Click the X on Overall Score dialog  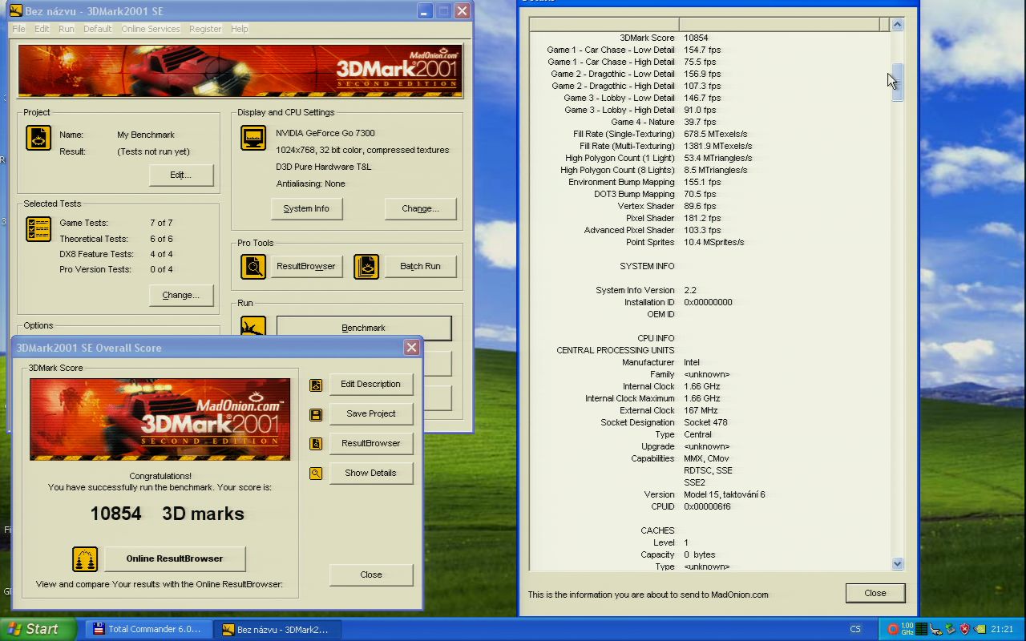point(411,348)
